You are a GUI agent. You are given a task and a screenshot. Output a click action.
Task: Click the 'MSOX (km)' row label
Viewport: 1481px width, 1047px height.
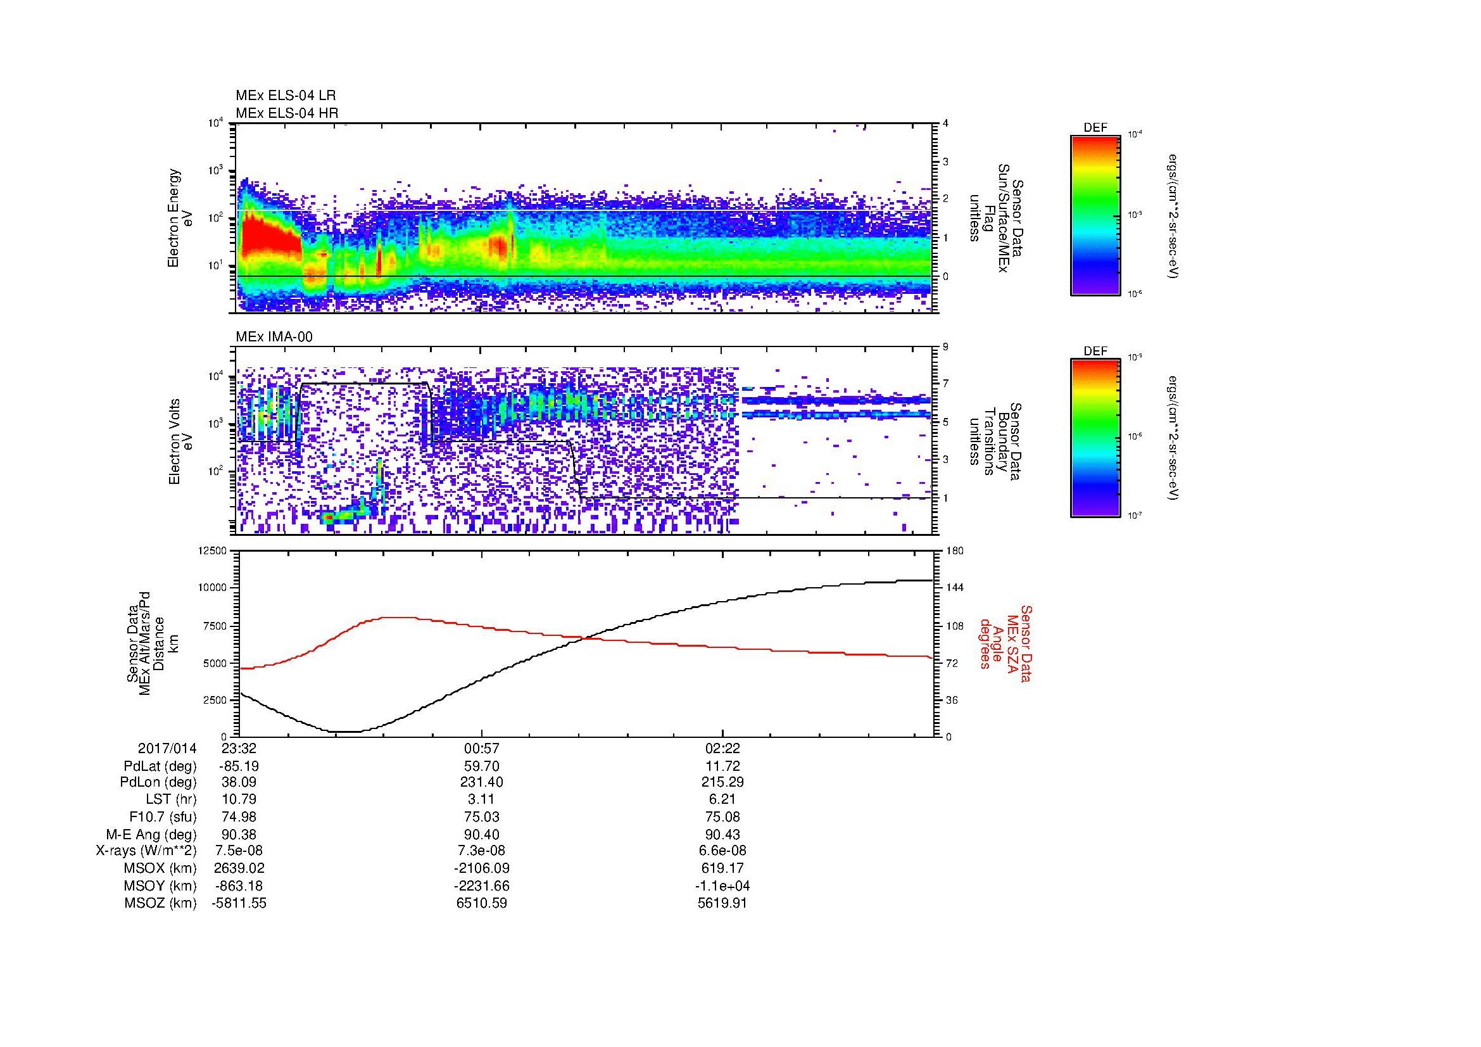click(160, 868)
